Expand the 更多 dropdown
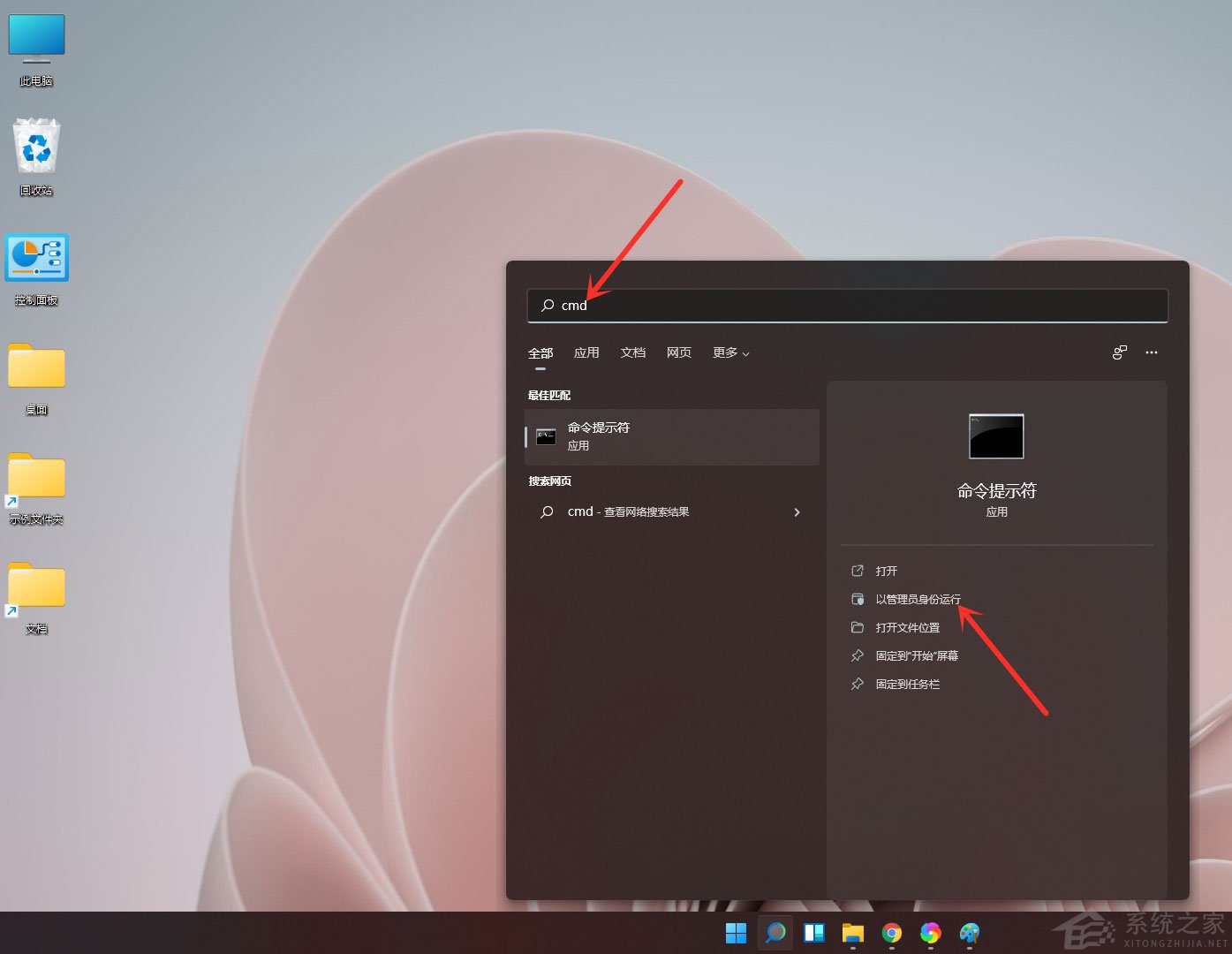The image size is (1232, 954). point(729,352)
